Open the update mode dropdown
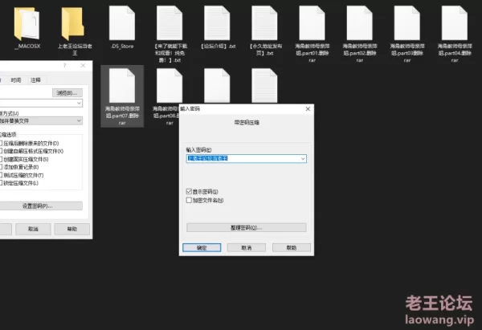This screenshot has width=482, height=330. click(79, 120)
